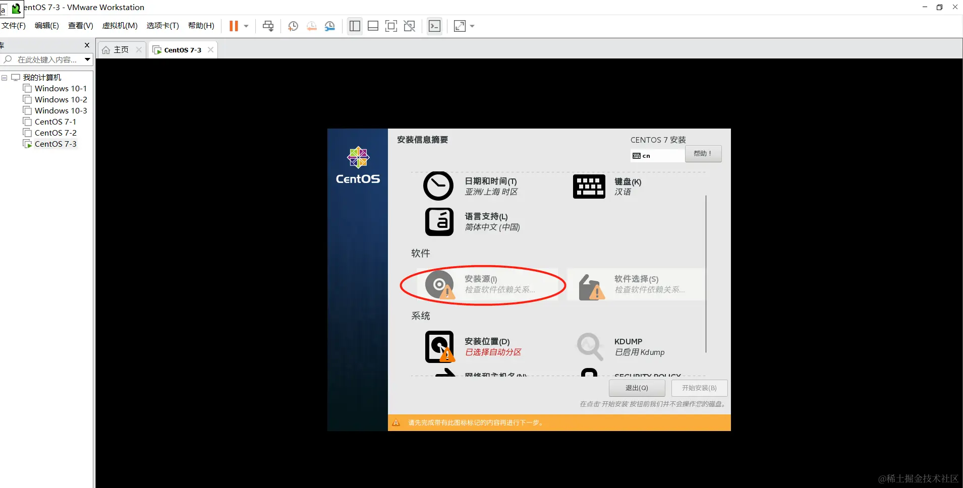This screenshot has height=488, width=963.
Task: Click the 已启用 Kdump status text
Action: point(640,352)
